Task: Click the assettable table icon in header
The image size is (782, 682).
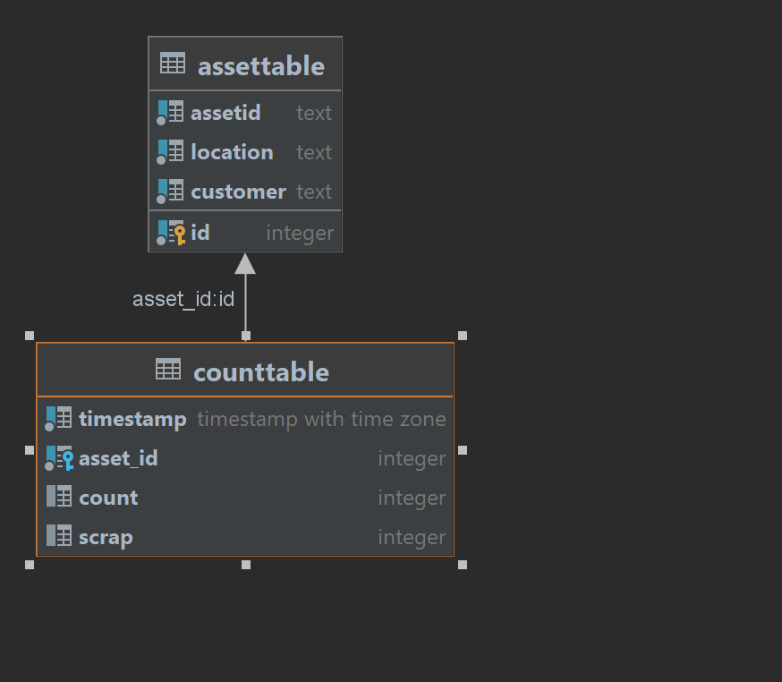Action: point(173,64)
